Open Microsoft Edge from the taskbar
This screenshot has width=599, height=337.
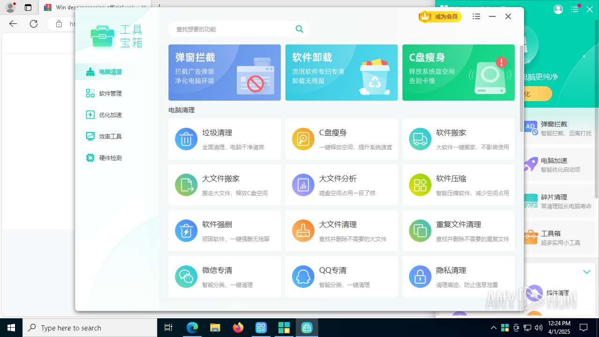coord(192,328)
